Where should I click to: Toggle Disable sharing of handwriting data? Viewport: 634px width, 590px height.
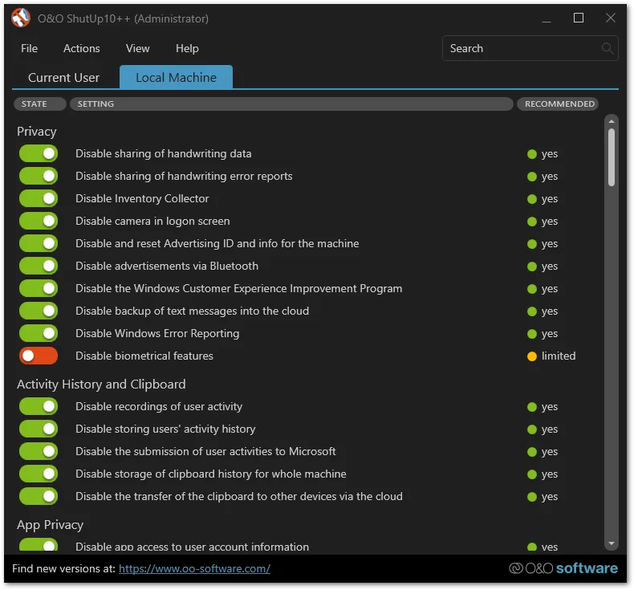(x=39, y=153)
